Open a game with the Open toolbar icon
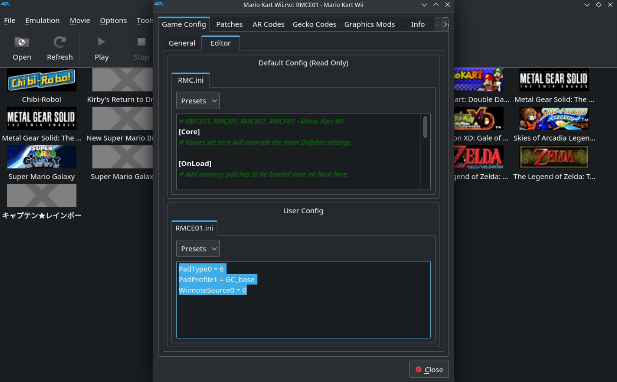The image size is (617, 382). [x=22, y=48]
